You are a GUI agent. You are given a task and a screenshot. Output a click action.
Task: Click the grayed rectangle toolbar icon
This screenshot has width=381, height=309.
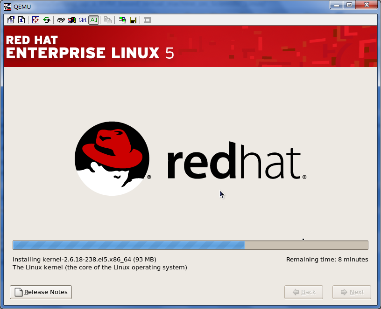(x=148, y=20)
